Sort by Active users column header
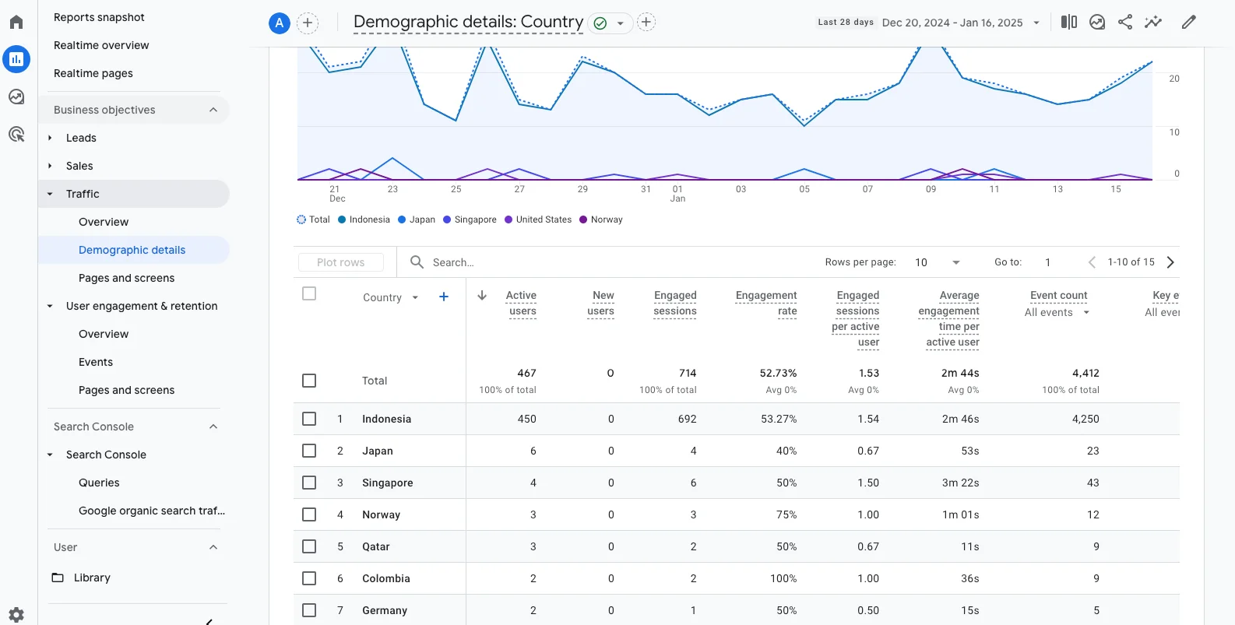The image size is (1235, 625). pos(521,303)
